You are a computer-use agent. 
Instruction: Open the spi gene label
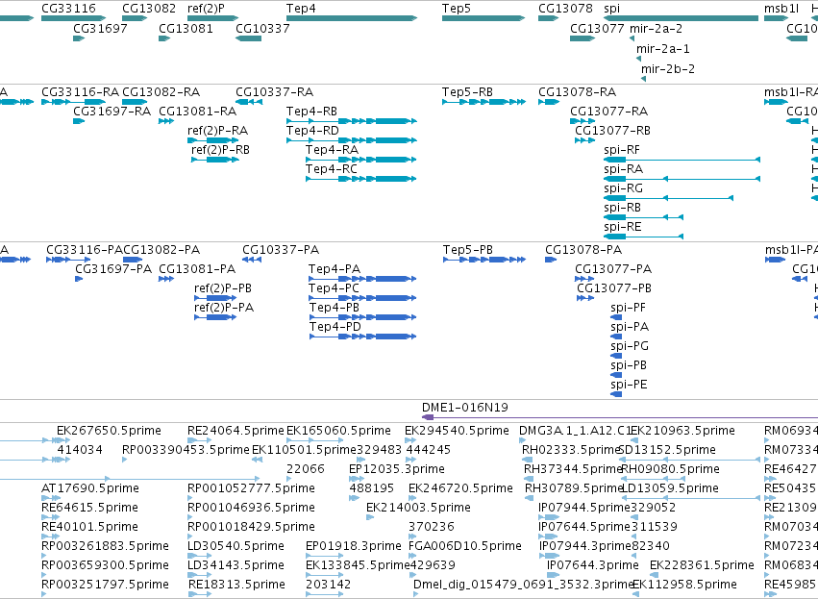611,9
